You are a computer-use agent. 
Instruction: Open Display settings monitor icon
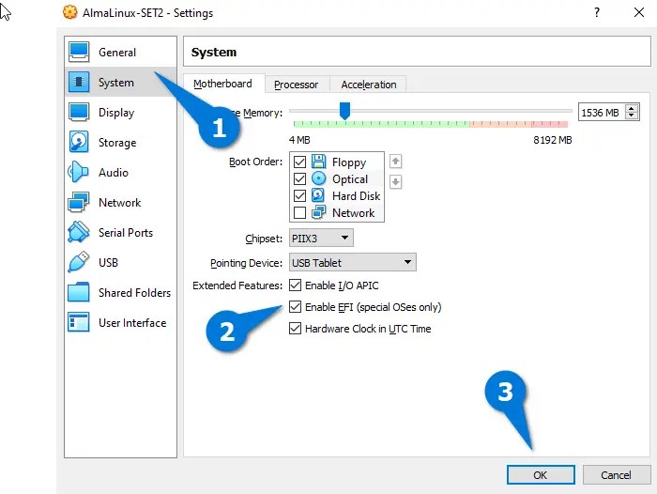79,112
